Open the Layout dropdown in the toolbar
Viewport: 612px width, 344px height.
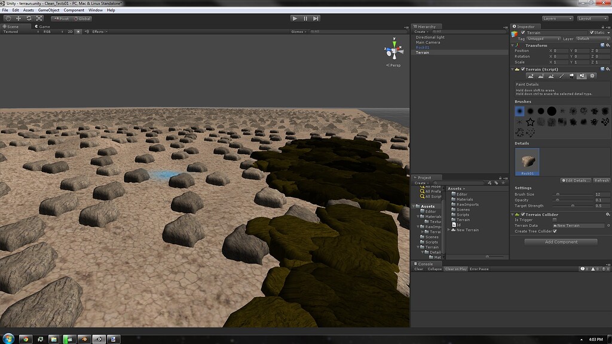(592, 19)
